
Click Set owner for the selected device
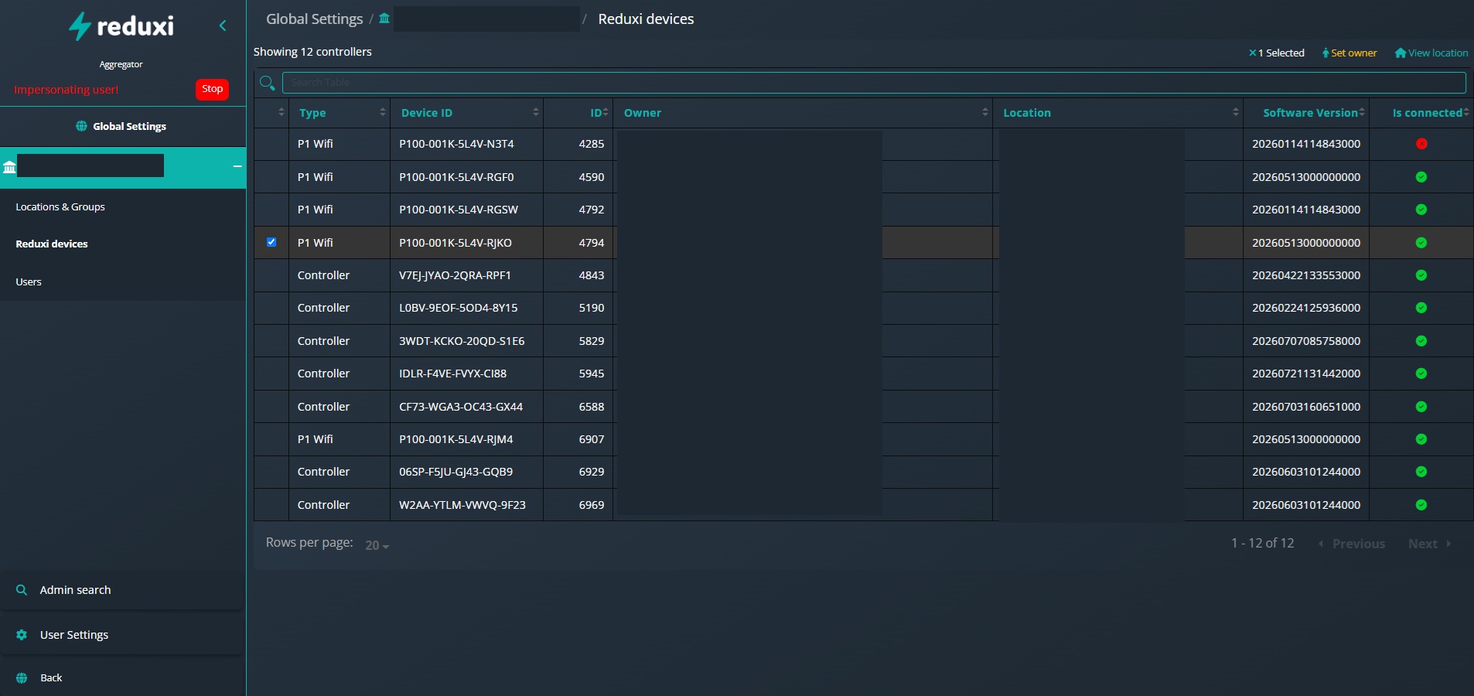1349,53
